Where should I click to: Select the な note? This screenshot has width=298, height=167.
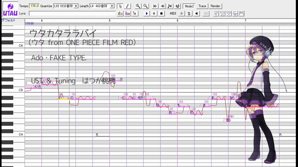(162, 105)
